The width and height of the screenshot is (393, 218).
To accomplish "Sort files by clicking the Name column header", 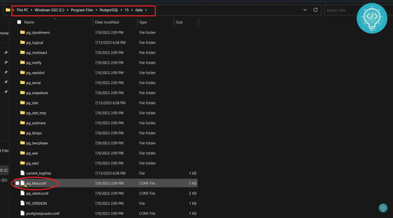I will click(x=29, y=22).
